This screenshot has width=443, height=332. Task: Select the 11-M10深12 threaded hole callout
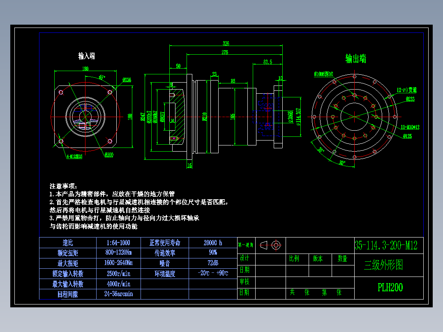411,127
